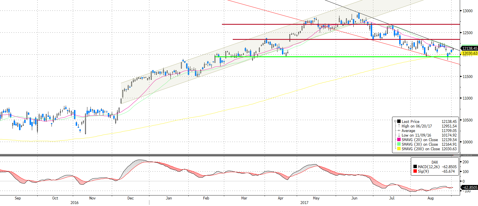This screenshot has width=478, height=206.
Task: Click the 'Nov' month label on time axis
Action: [92, 198]
